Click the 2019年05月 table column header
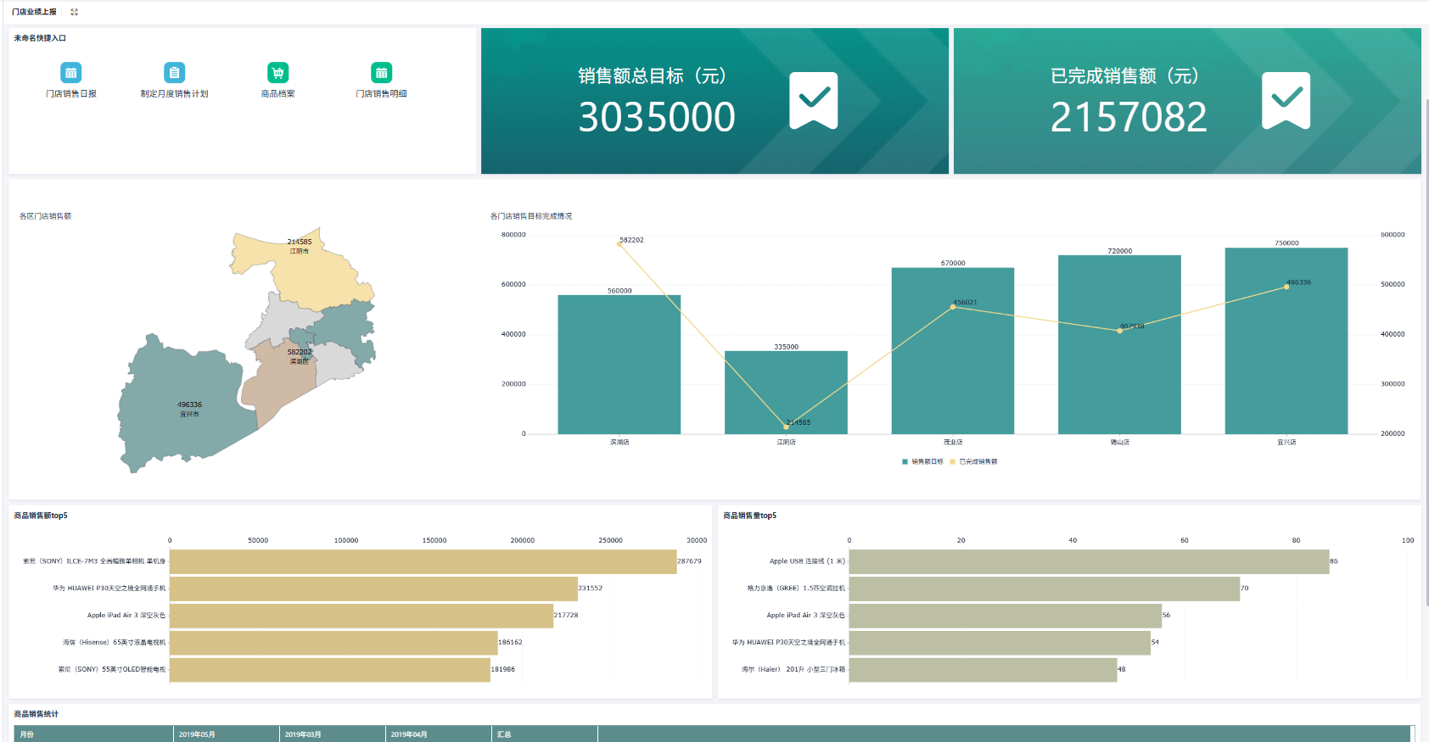This screenshot has width=1429, height=742. (x=227, y=734)
